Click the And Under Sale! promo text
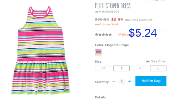 coord(106,24)
